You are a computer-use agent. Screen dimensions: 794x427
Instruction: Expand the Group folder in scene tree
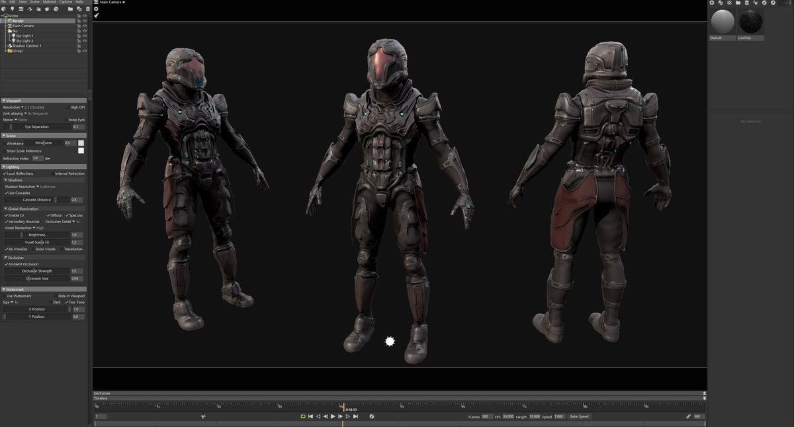[5, 50]
